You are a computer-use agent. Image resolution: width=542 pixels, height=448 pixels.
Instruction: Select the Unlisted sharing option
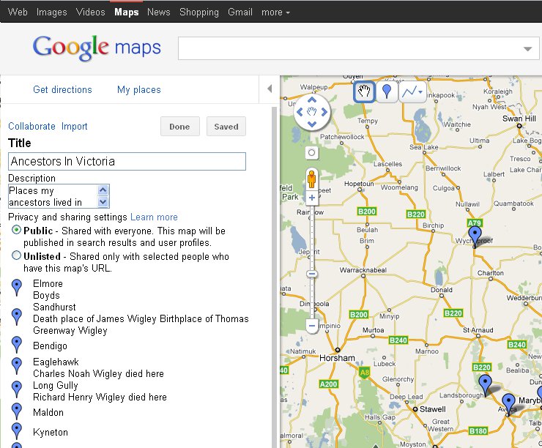tap(16, 255)
